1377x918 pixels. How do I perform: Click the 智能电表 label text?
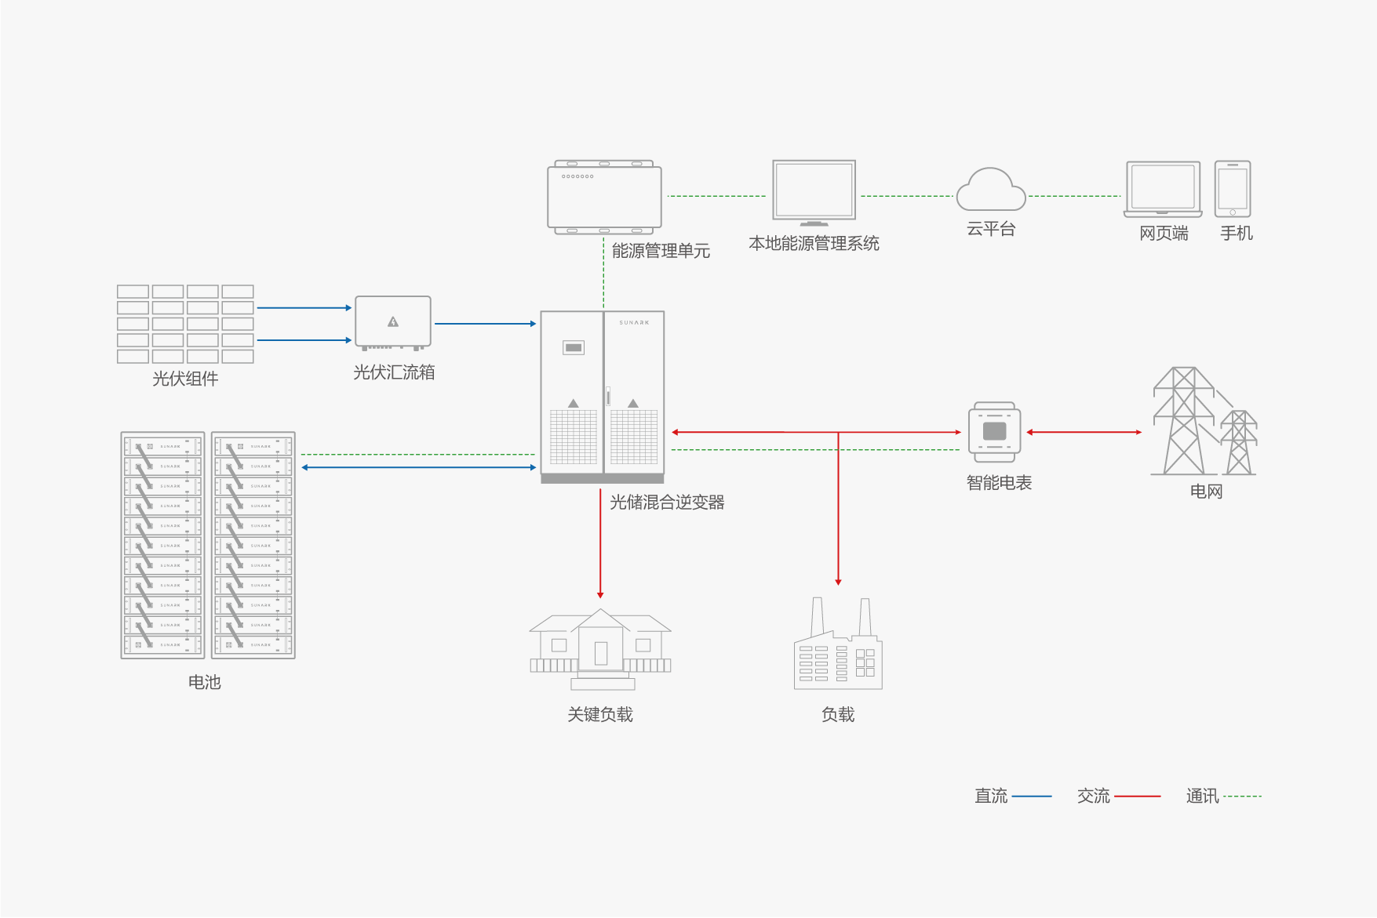point(999,483)
